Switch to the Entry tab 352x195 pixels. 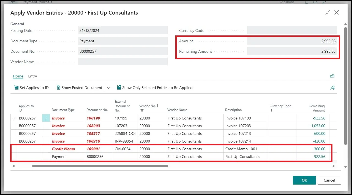click(32, 76)
